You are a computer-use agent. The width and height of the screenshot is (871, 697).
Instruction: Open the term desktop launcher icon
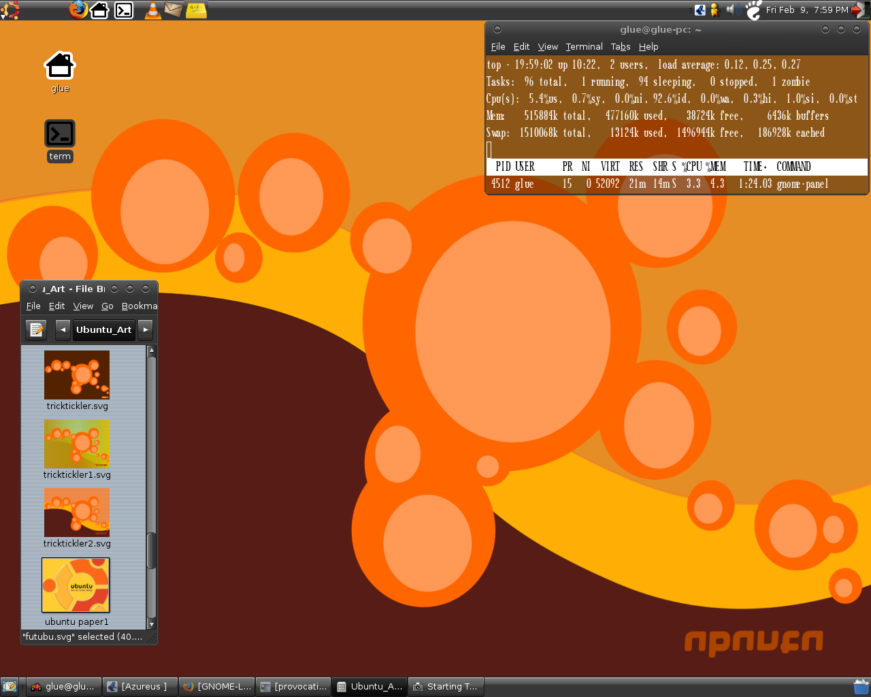tap(60, 133)
